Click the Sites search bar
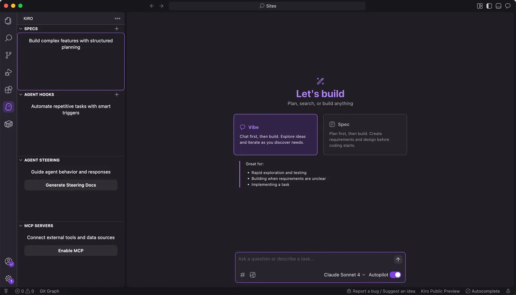This screenshot has height=295, width=516. point(267,6)
